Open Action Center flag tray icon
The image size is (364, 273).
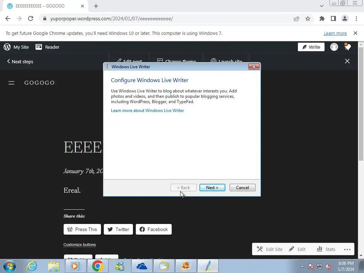click(311, 266)
